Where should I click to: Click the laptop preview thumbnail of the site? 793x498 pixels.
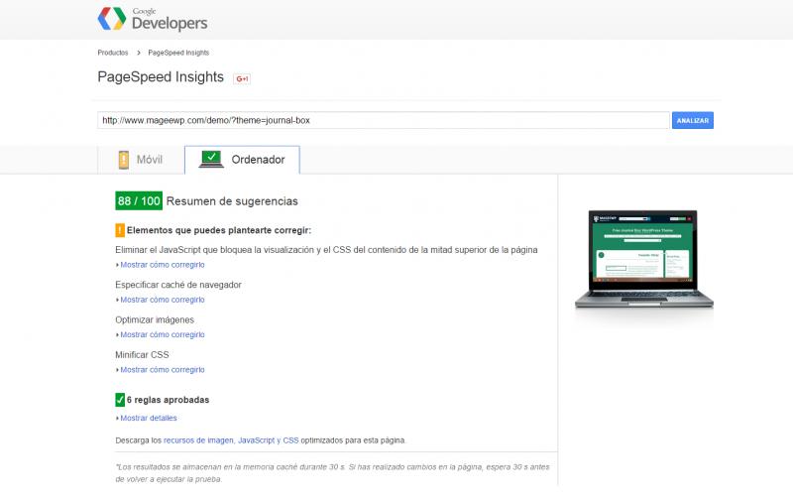coord(643,259)
